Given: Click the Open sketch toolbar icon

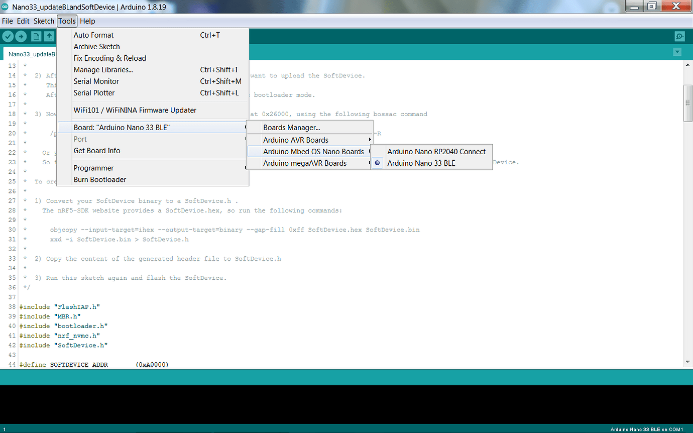Looking at the screenshot, I should point(49,36).
